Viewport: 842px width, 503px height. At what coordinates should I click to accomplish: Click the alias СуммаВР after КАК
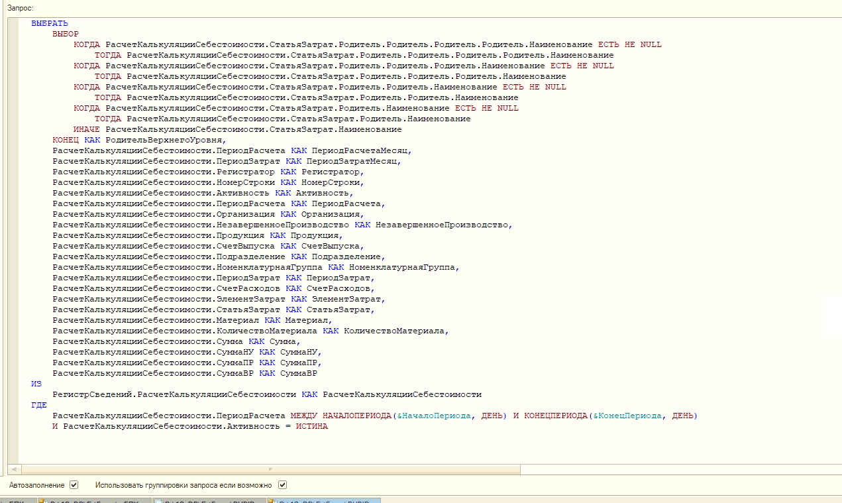pos(299,373)
